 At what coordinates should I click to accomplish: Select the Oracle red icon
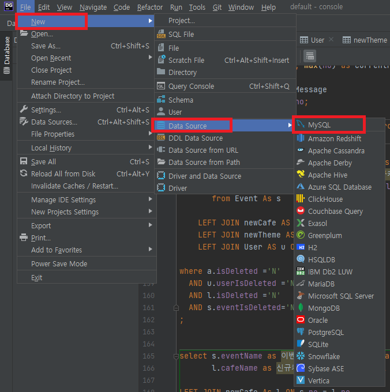(x=301, y=320)
